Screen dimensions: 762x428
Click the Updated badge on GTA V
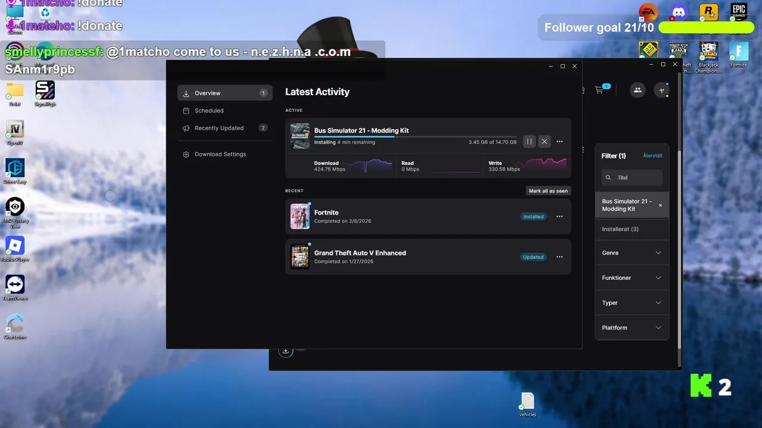point(533,257)
